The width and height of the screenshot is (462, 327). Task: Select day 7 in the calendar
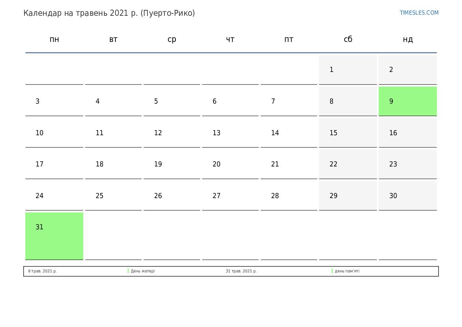tap(289, 101)
